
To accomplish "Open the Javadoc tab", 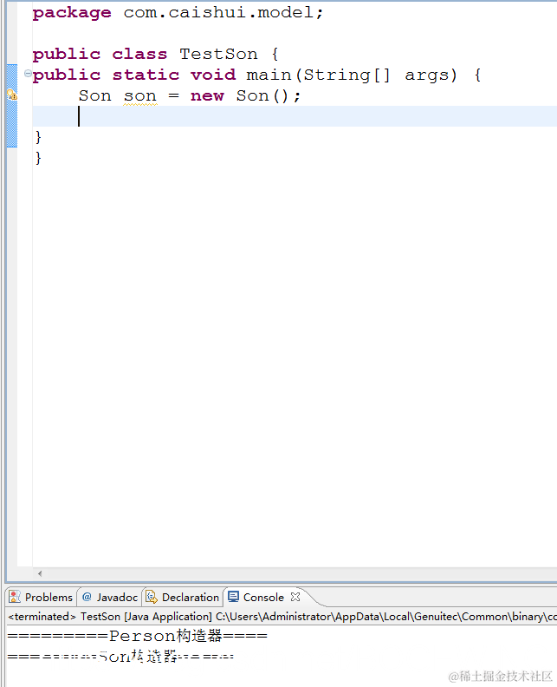I will point(110,597).
